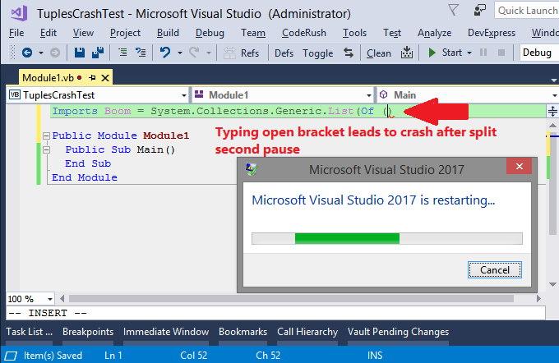Undo the last action

[165, 53]
